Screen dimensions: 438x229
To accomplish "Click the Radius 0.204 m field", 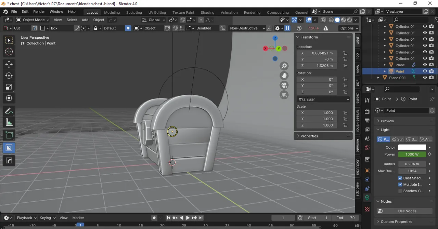I will click(x=412, y=164).
